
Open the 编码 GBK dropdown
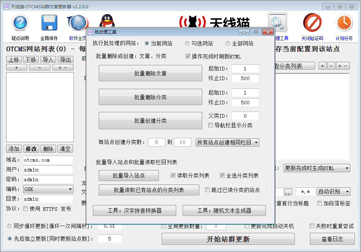point(48,189)
